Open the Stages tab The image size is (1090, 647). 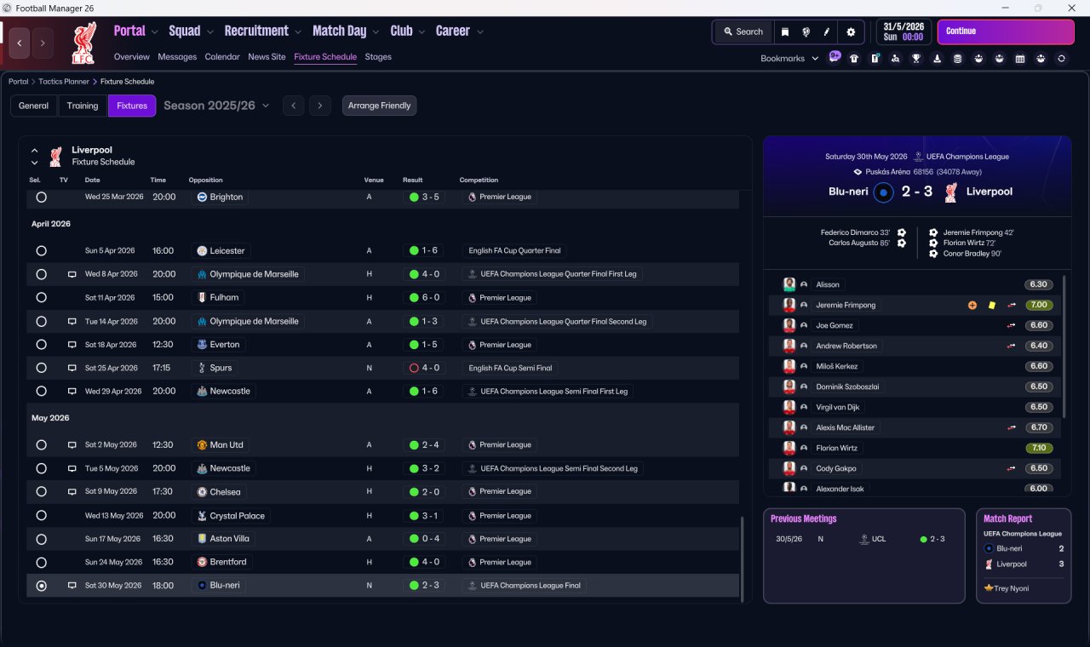pos(378,57)
